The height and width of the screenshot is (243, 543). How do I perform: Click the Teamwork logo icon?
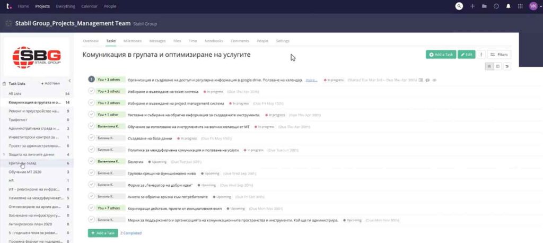(x=9, y=6)
